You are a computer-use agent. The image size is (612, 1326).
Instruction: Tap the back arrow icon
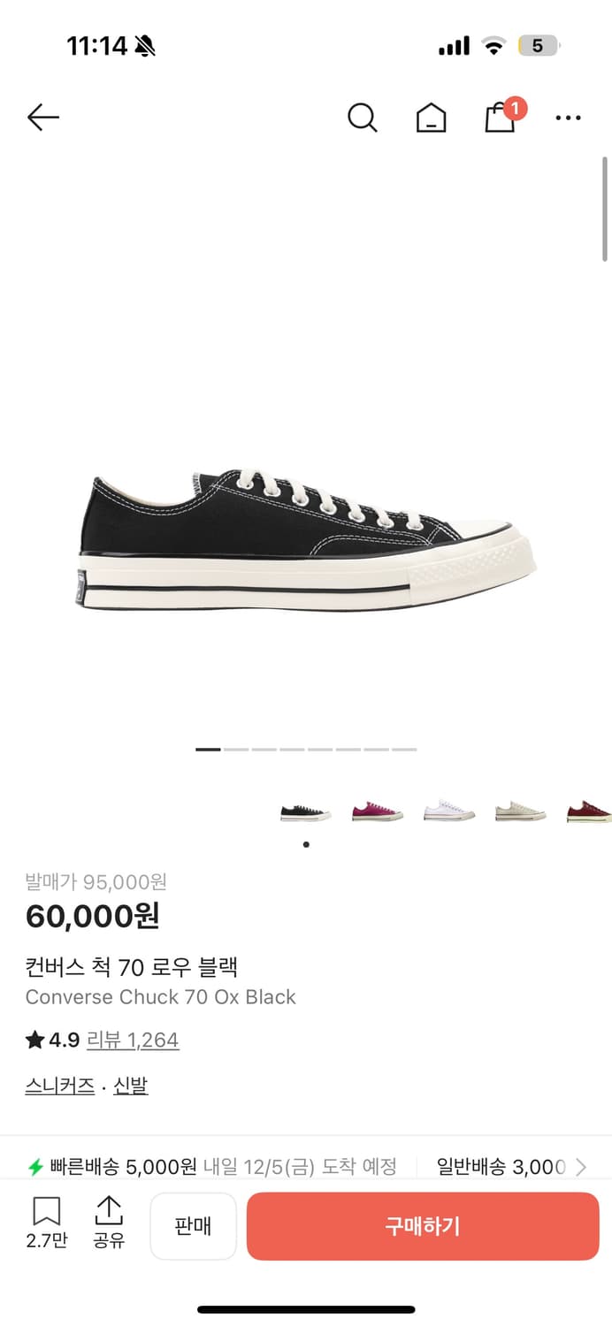tap(42, 117)
